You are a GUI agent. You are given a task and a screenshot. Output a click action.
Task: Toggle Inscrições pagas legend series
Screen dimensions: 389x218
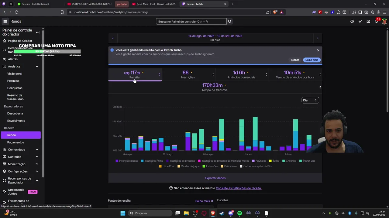pyautogui.click(x=127, y=161)
